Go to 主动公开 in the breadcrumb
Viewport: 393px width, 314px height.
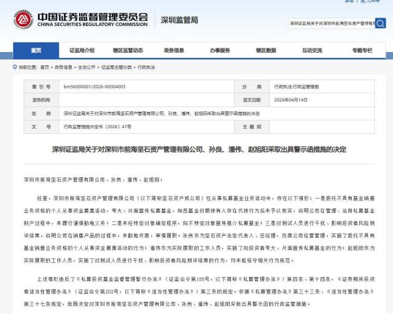click(x=86, y=67)
